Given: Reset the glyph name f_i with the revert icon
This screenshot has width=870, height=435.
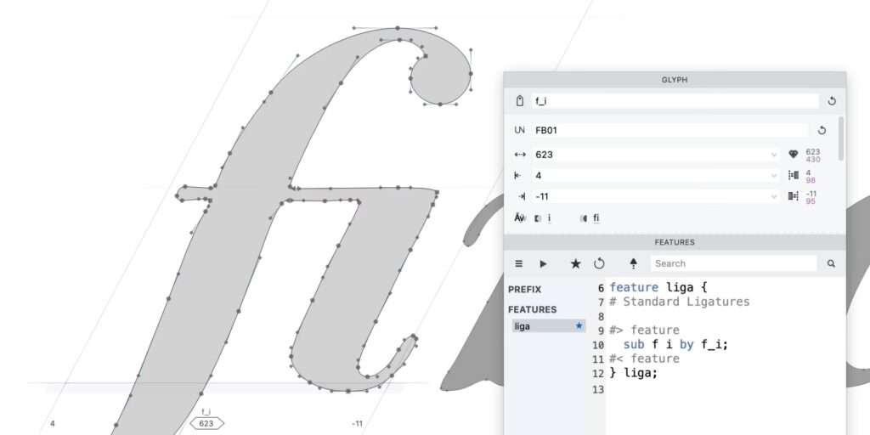Looking at the screenshot, I should click(831, 101).
